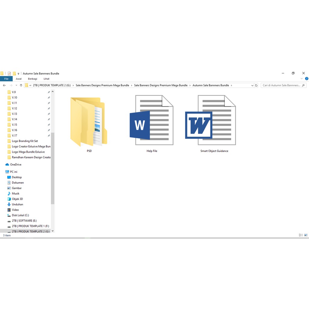Viewport: 309px width, 309px height.
Task: Open the address bar history dropdown
Action: point(252,85)
